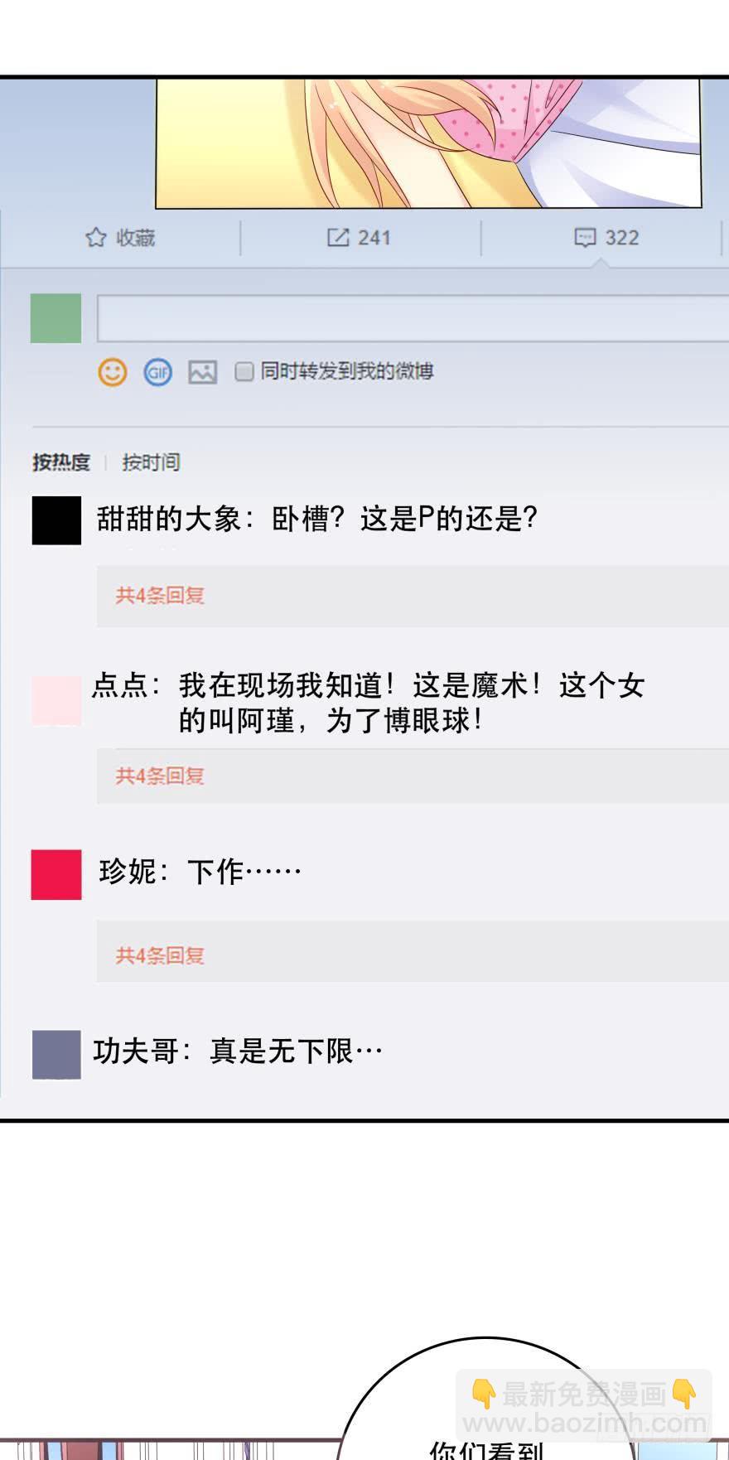The height and width of the screenshot is (1460, 729).
Task: Sort comments by 按热度
Action: 61,462
